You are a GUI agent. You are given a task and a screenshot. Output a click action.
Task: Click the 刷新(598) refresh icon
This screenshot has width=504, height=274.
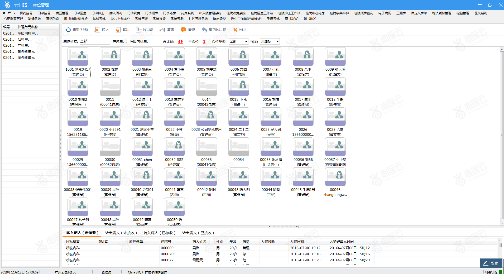coord(68,30)
